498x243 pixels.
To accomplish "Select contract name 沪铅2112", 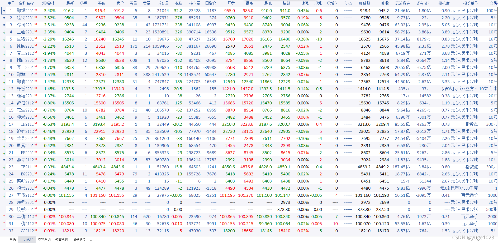I will [25, 103].
